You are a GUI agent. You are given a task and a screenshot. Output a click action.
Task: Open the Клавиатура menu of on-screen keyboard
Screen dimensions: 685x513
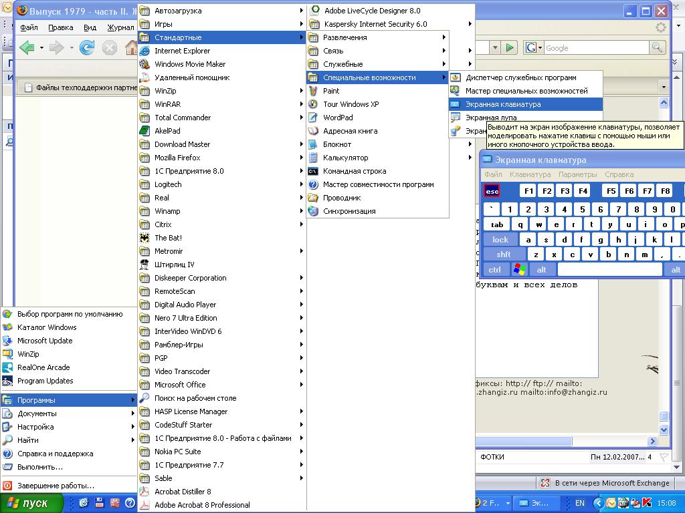pyautogui.click(x=530, y=174)
